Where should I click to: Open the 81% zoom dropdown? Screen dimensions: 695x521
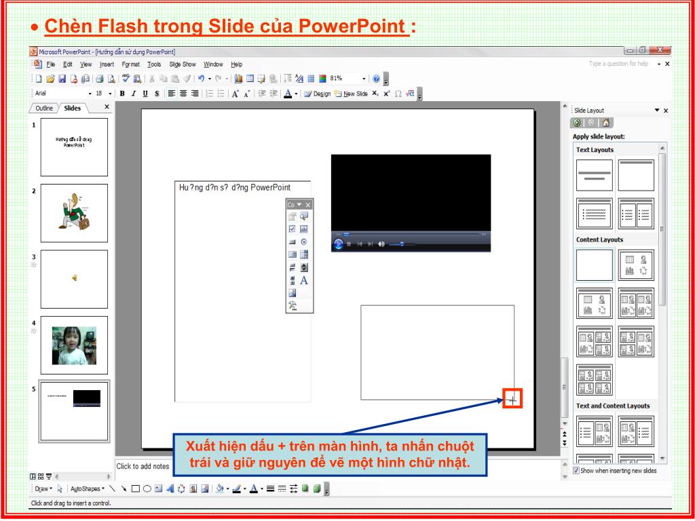point(364,79)
